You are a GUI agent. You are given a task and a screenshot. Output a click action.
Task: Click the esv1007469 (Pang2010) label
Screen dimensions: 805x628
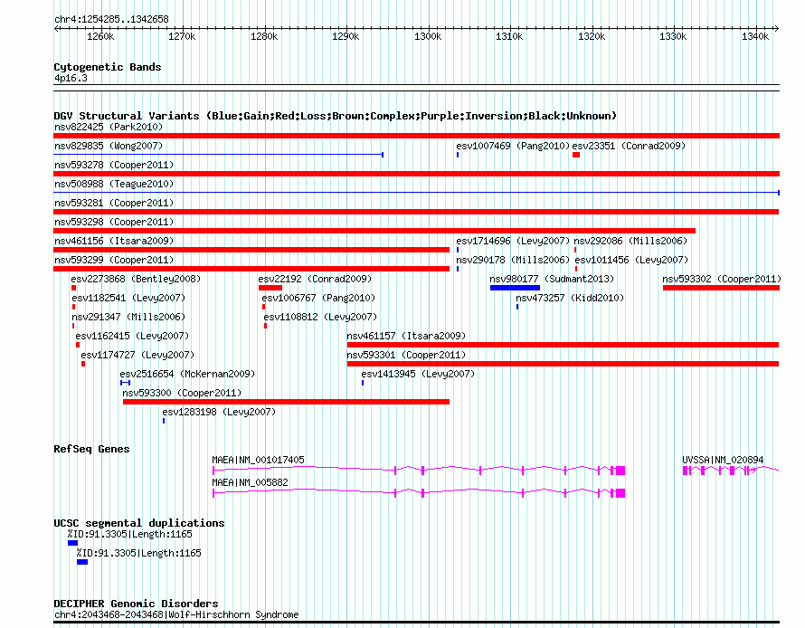(513, 146)
